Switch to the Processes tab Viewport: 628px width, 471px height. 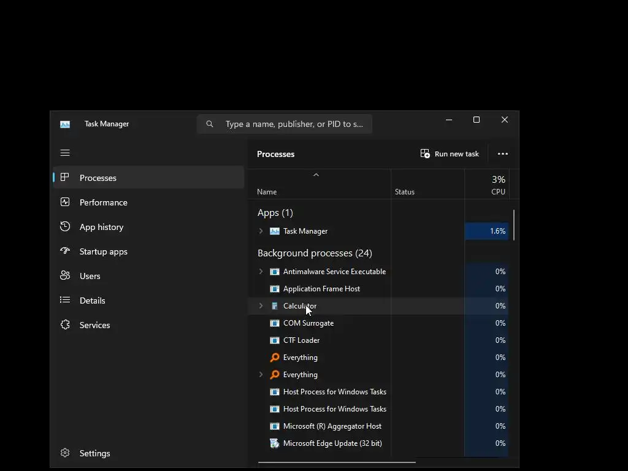tap(98, 178)
